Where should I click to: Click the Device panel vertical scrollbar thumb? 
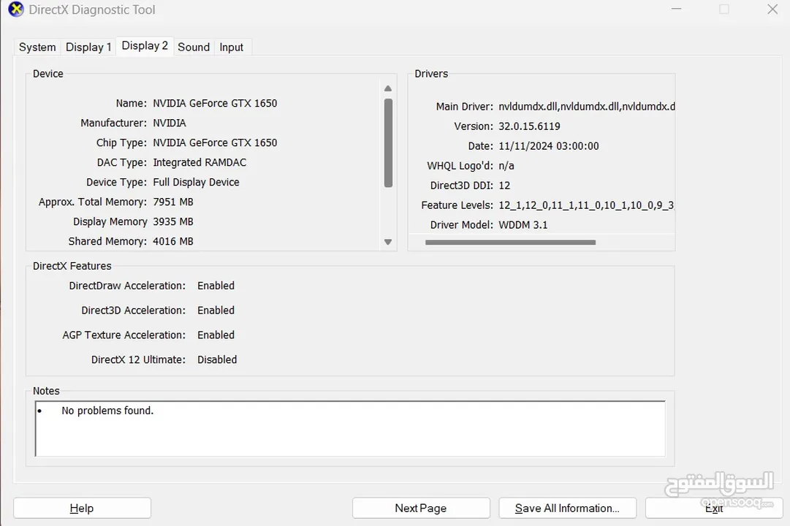(x=388, y=143)
